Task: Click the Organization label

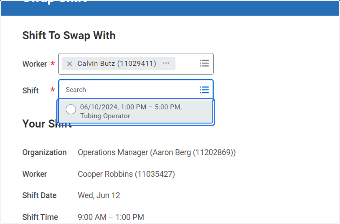Action: point(44,152)
